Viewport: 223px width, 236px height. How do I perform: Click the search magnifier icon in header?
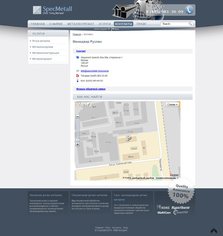click(x=190, y=24)
